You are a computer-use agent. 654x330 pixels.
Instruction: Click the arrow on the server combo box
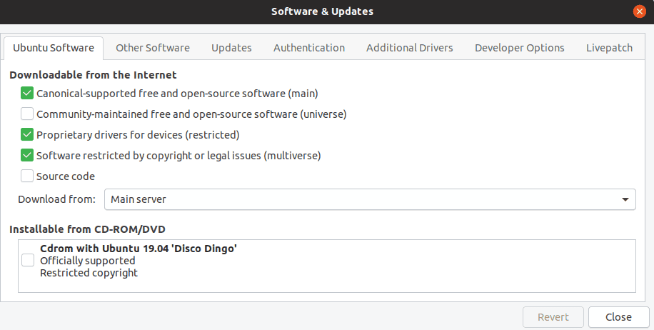click(x=625, y=199)
